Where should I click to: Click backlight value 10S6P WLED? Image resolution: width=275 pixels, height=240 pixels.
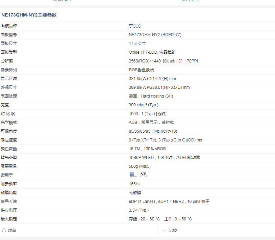coord(141,158)
